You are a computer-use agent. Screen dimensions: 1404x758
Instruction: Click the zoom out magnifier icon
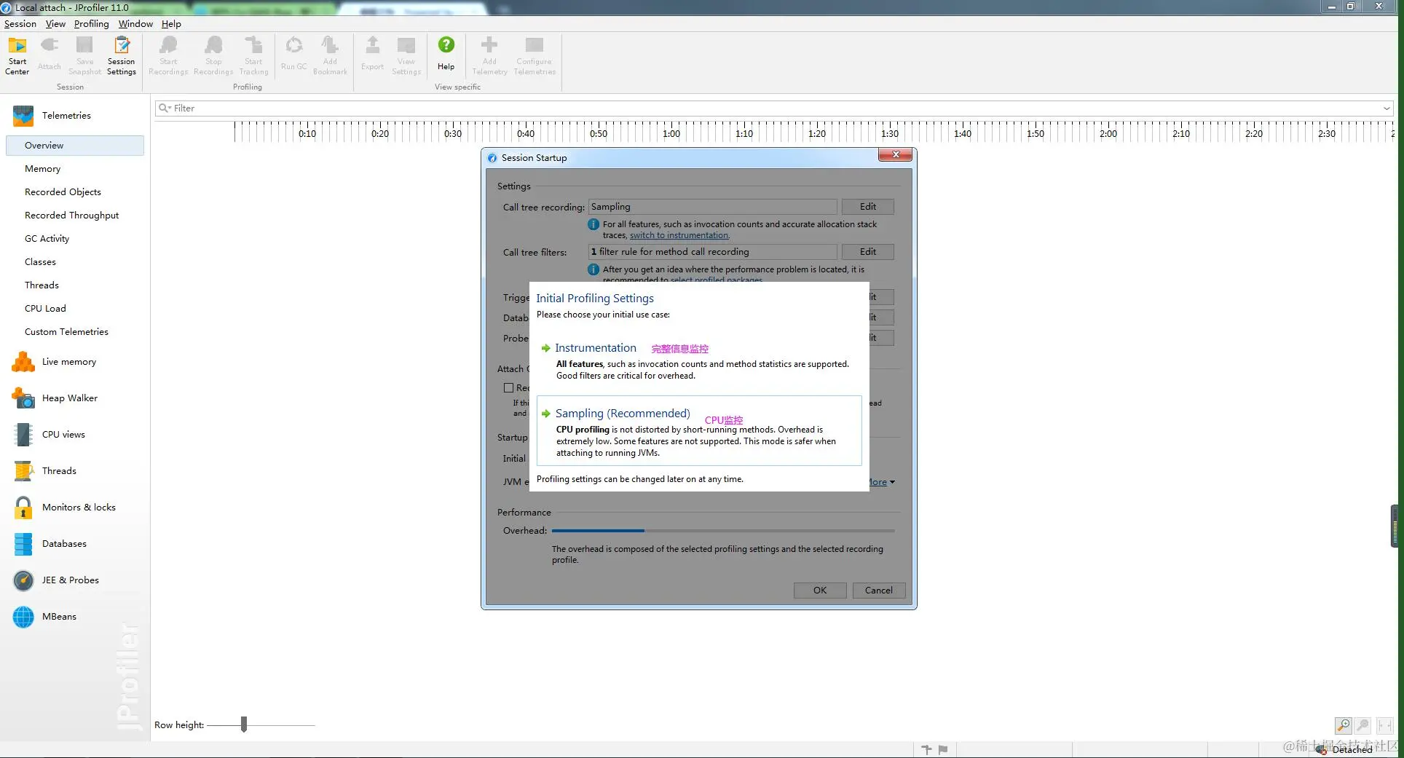(x=1362, y=725)
